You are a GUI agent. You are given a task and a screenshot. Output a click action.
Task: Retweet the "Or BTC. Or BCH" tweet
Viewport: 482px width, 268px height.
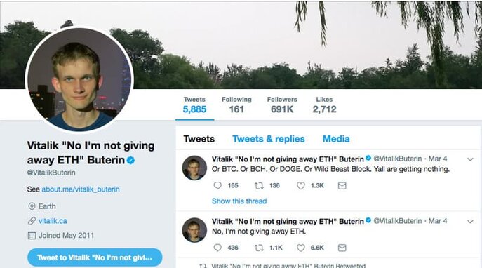(259, 185)
